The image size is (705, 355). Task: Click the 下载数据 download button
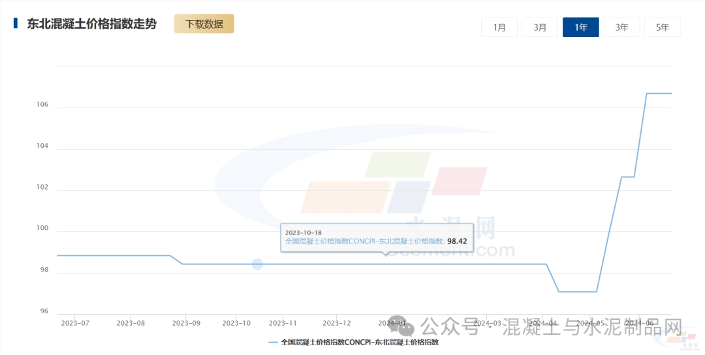204,24
